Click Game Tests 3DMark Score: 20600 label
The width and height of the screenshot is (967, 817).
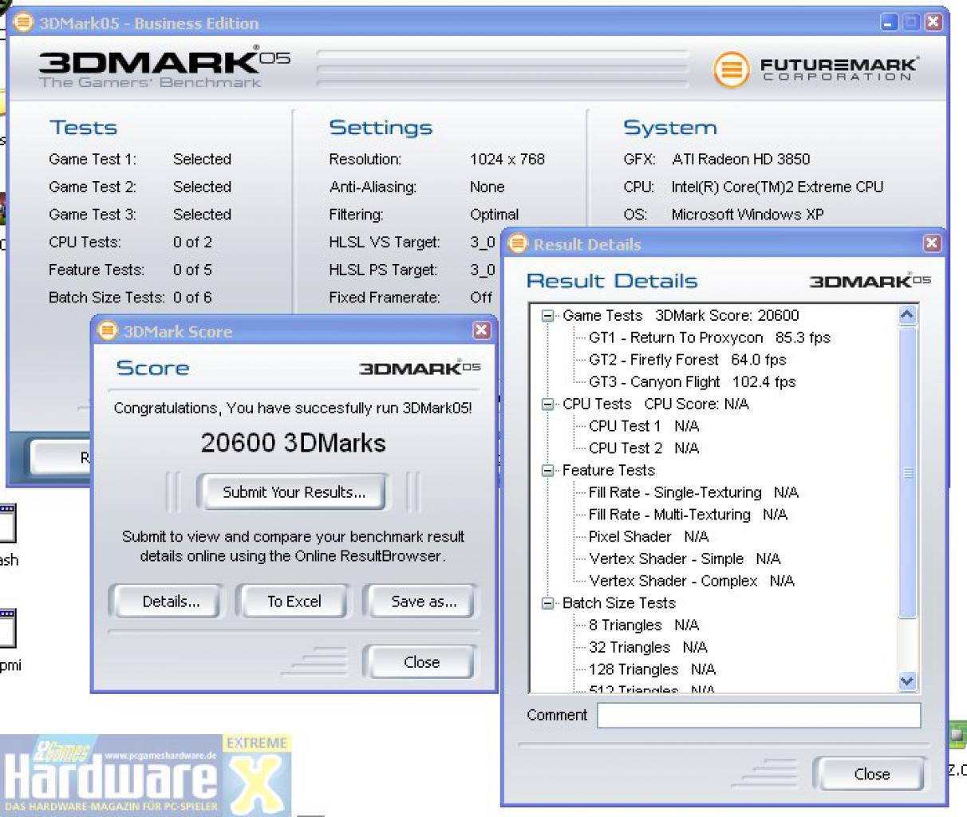pyautogui.click(x=681, y=316)
